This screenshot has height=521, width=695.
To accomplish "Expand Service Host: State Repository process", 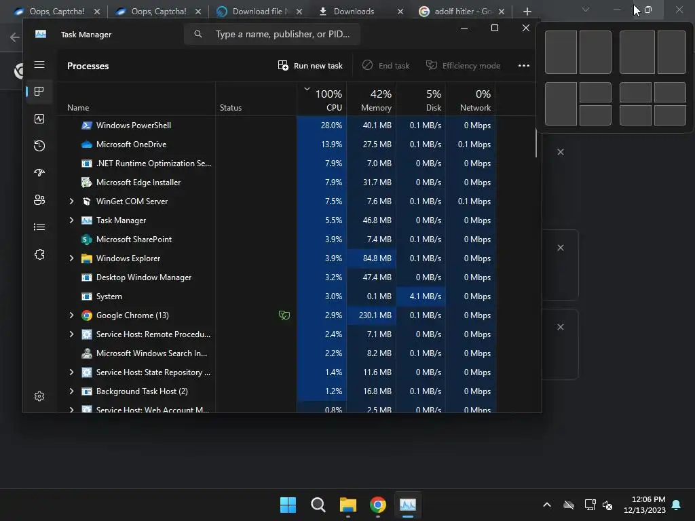I will [x=71, y=372].
